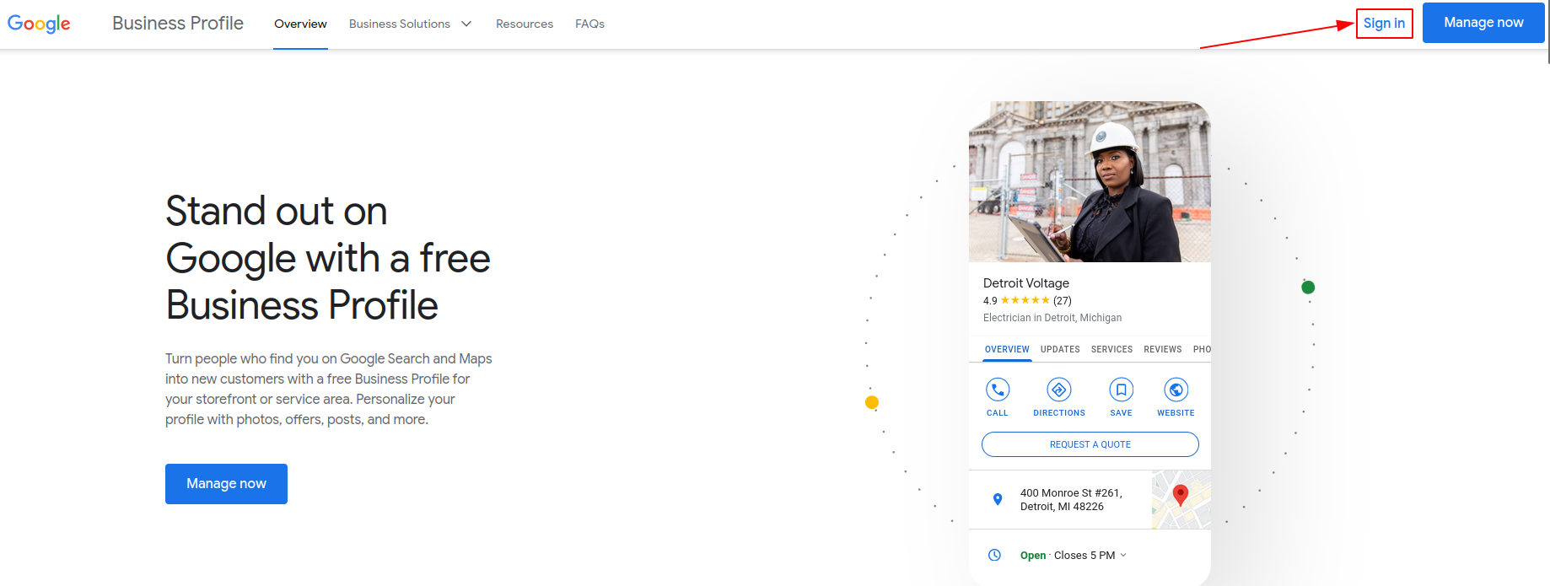Click the Save bookmark icon
Screen dimensions: 1550x586
[1121, 390]
